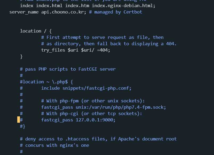
Task: Click '# With php-cgi' comment line
Action: coord(60,113)
